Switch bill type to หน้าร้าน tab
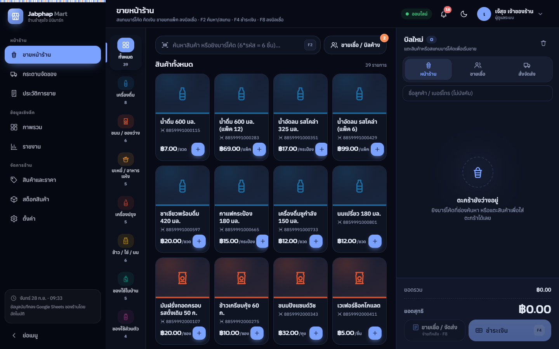Image resolution: width=559 pixels, height=349 pixels. tap(428, 69)
